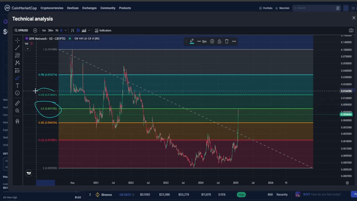Collapse the indicator legend chevron
This screenshot has height=201, width=357.
(27, 49)
